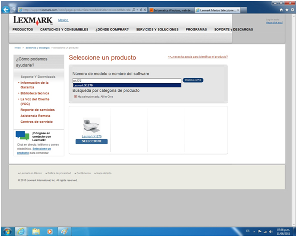
Task: Select Lexmark X1270 autocomplete suggestion
Action: [127, 85]
